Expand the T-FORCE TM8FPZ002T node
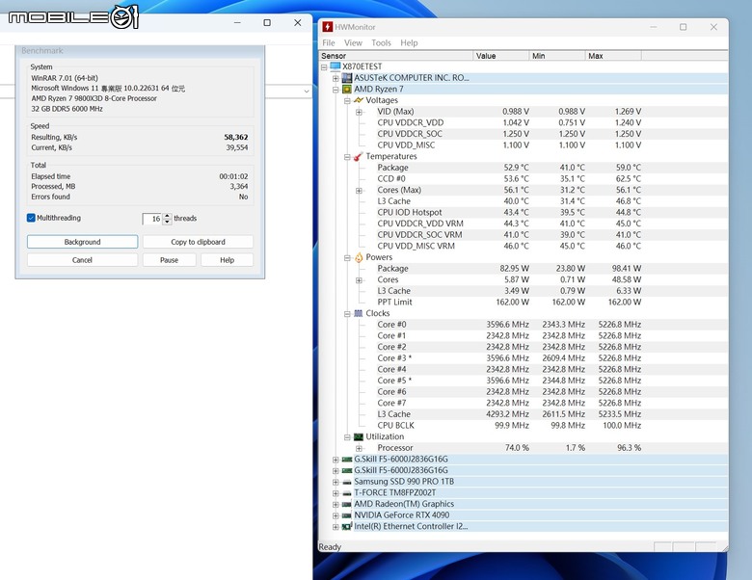Viewport: 752px width, 580px height. pyautogui.click(x=336, y=493)
